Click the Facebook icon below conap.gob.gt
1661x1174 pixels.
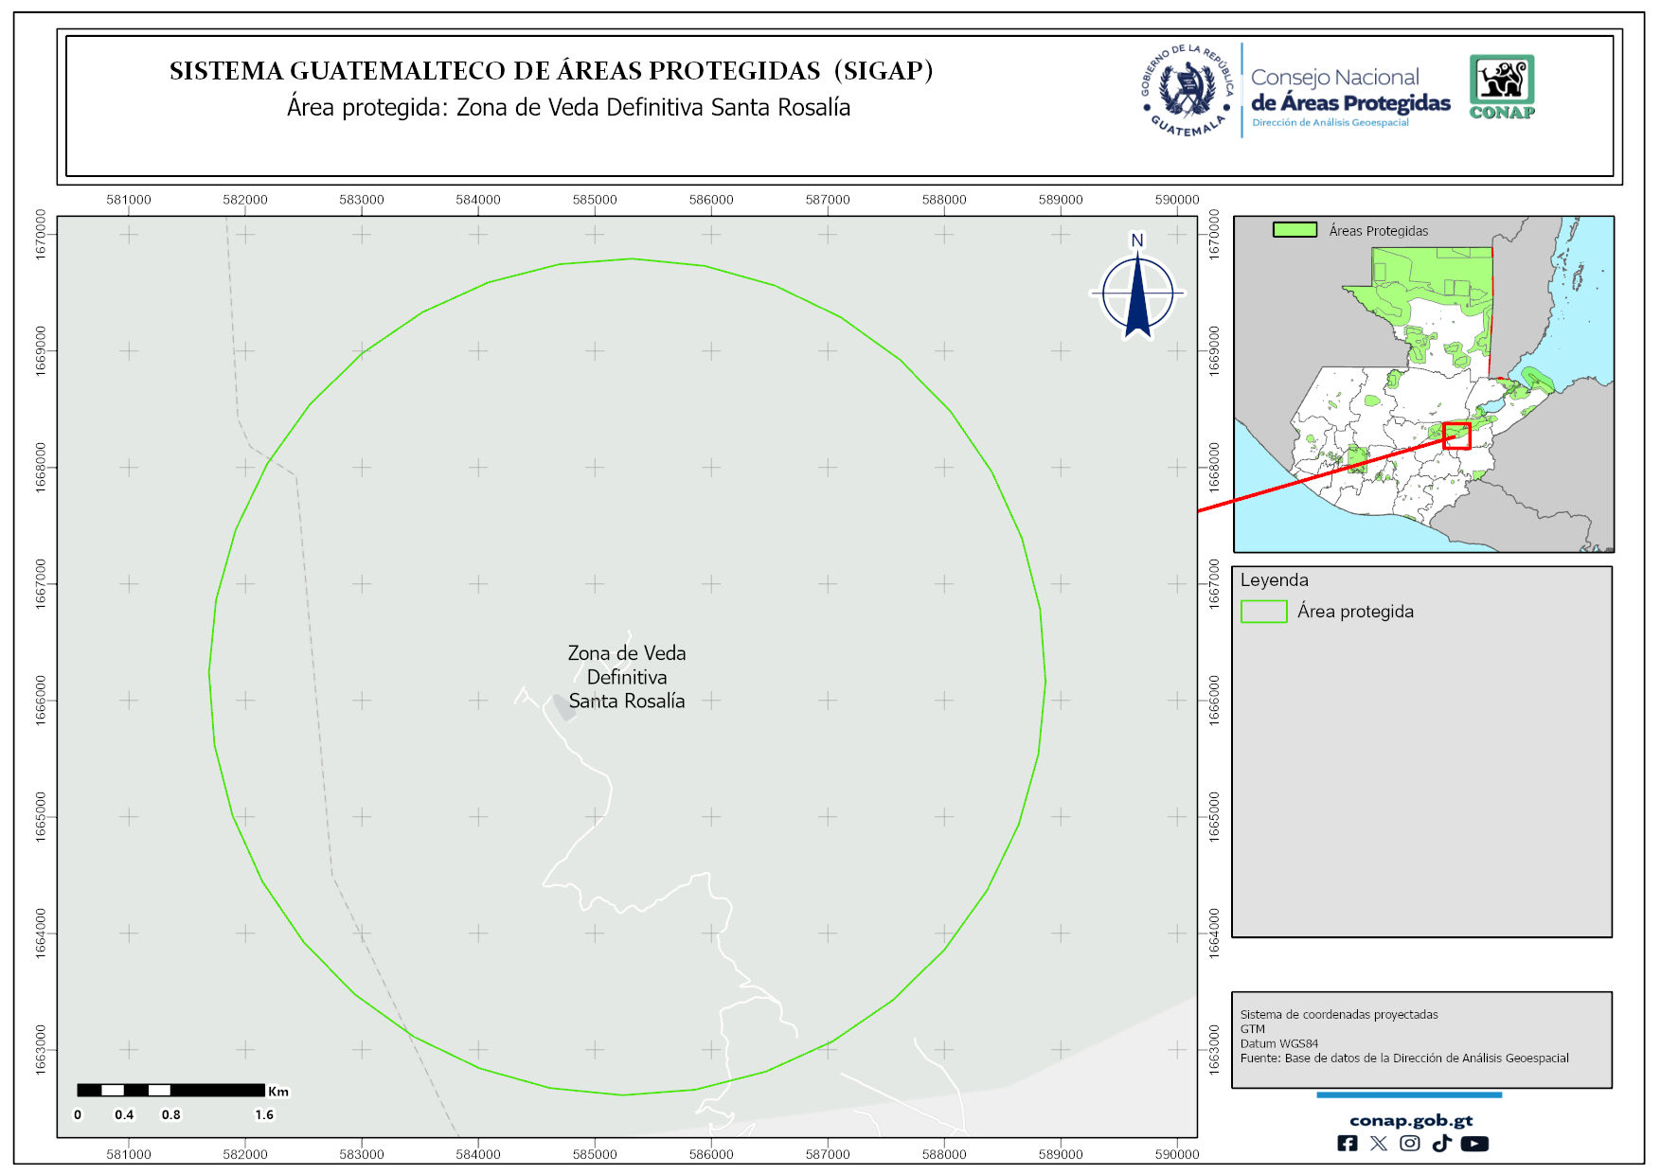(x=1347, y=1144)
